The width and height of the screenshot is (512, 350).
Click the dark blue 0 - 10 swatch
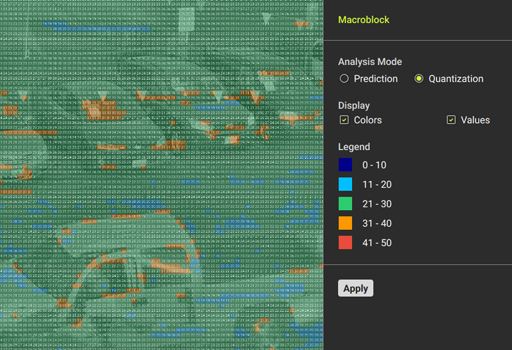[x=345, y=165]
